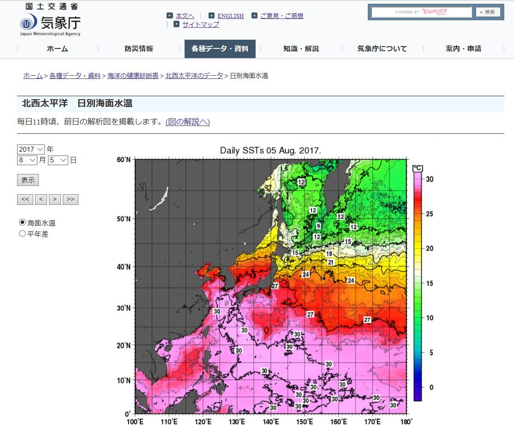Image resolution: width=514 pixels, height=430 pixels.
Task: Click the 検索 search button
Action: 488,12
